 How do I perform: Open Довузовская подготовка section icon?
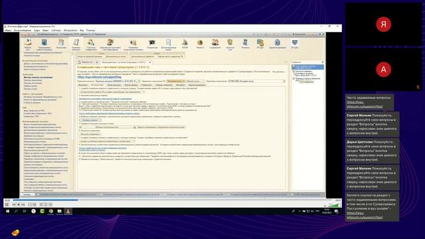pos(110,44)
